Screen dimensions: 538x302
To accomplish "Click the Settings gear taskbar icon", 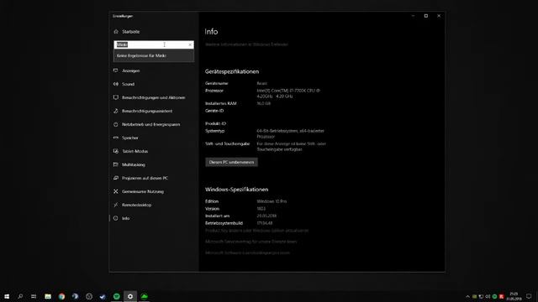I will coord(130,296).
